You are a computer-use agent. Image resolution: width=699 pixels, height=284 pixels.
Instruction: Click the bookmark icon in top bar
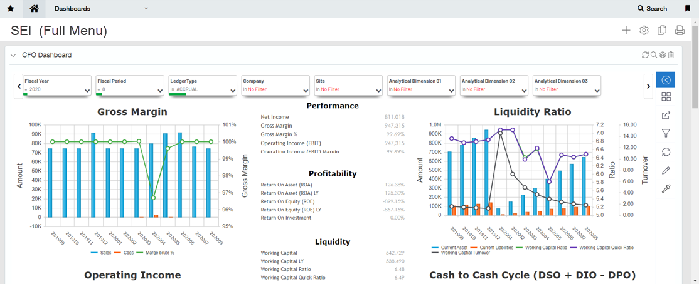point(688,9)
